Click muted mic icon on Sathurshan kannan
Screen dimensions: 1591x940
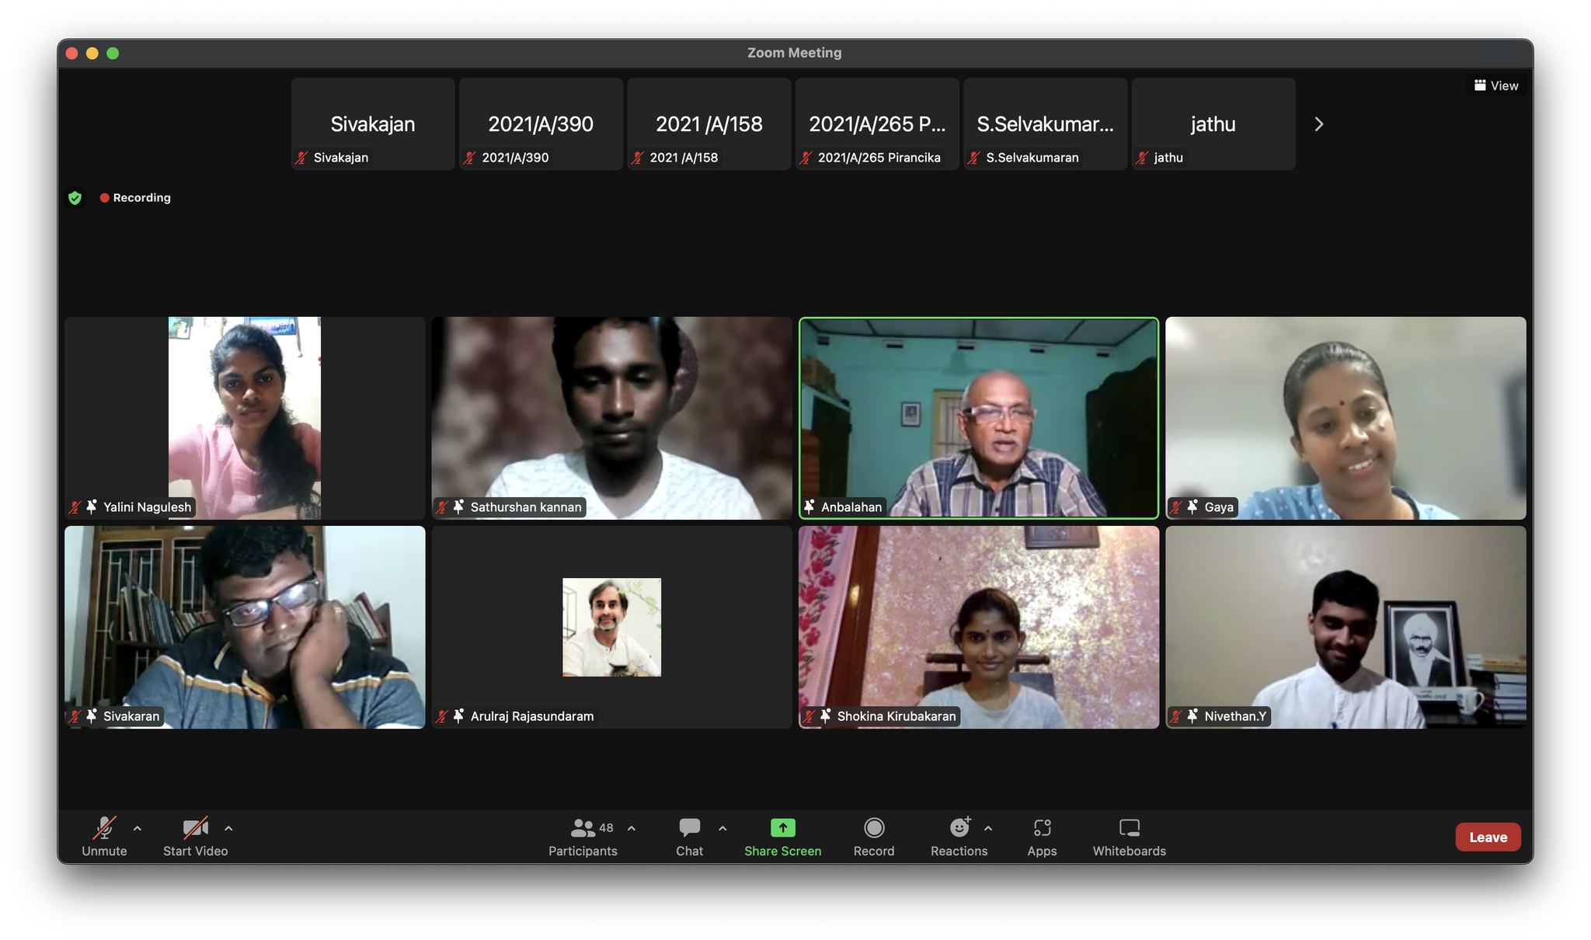point(441,507)
